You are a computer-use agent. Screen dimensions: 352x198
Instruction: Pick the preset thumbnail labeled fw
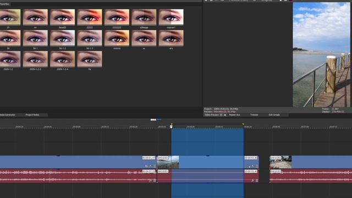90,59
